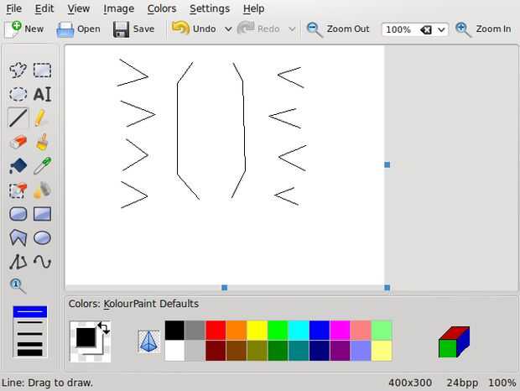Viewport: 520px width, 391px height.
Task: Click the canvas bottom-edge resize handle
Action: pyautogui.click(x=225, y=288)
